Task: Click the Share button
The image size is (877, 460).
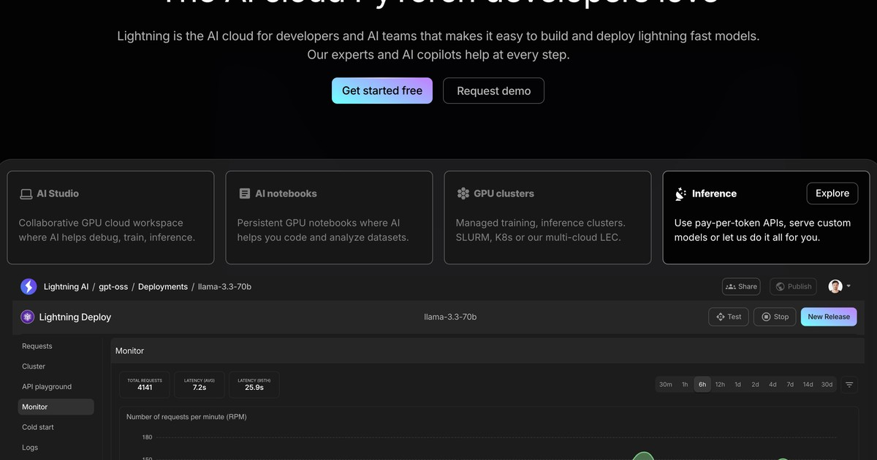Action: [x=741, y=287]
